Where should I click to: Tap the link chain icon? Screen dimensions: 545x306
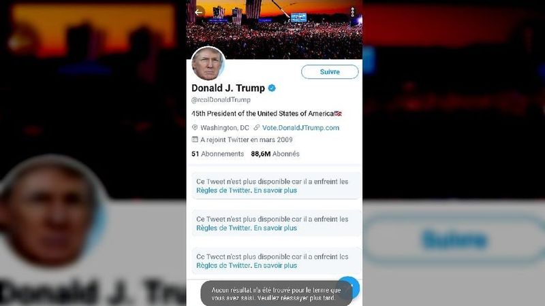257,128
